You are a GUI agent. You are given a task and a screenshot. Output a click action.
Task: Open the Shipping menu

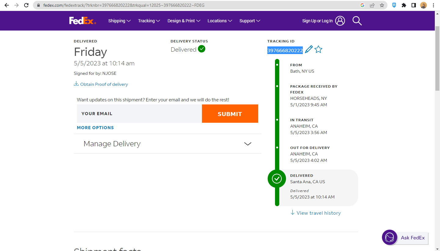pos(119,21)
